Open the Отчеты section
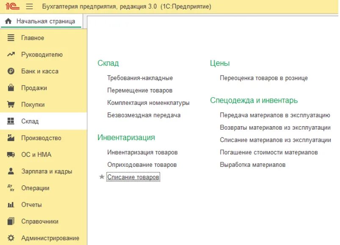 pos(43,204)
